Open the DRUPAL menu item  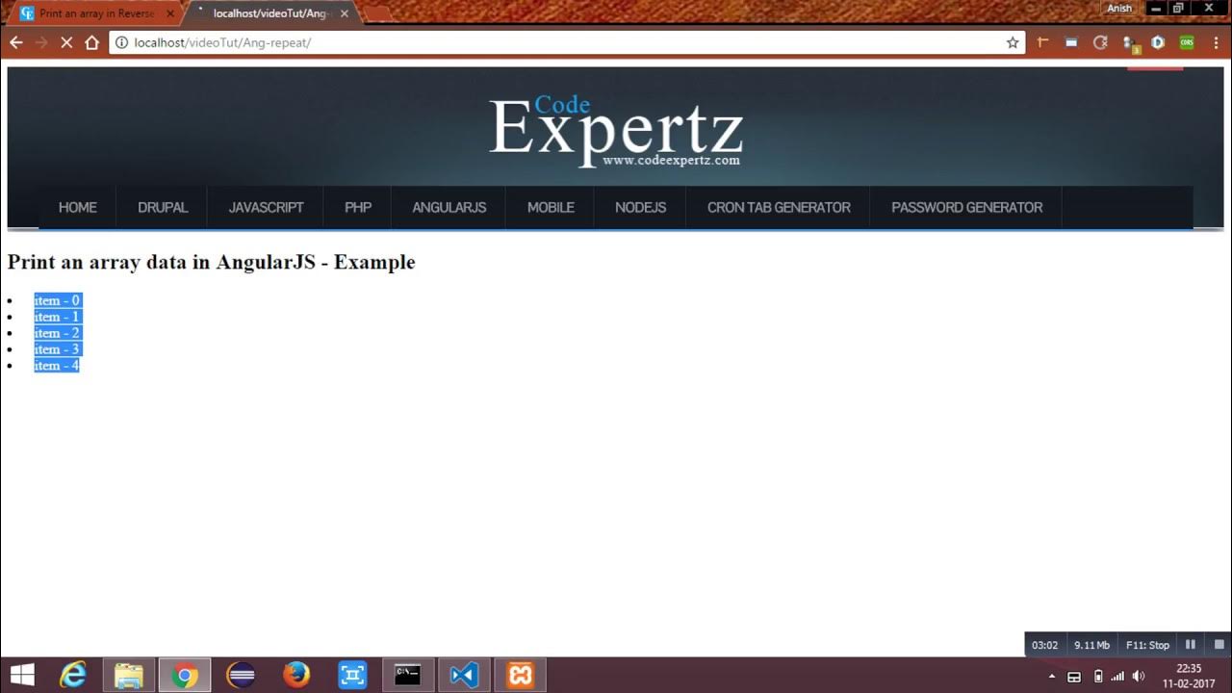click(x=163, y=207)
